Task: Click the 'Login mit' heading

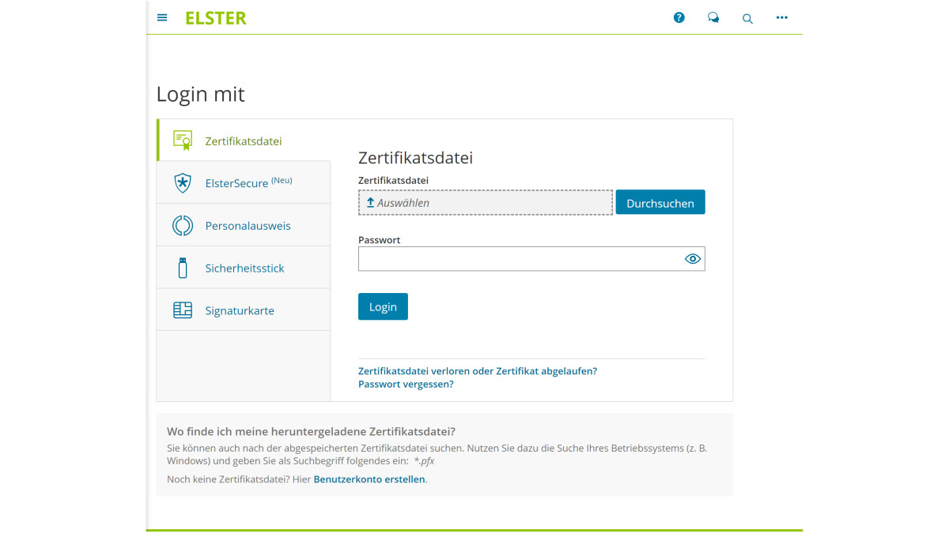Action: coord(201,94)
